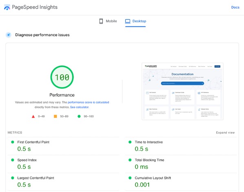Click the '0.5 s' First Contentful Paint value
This screenshot has width=244, height=192.
pos(24,149)
